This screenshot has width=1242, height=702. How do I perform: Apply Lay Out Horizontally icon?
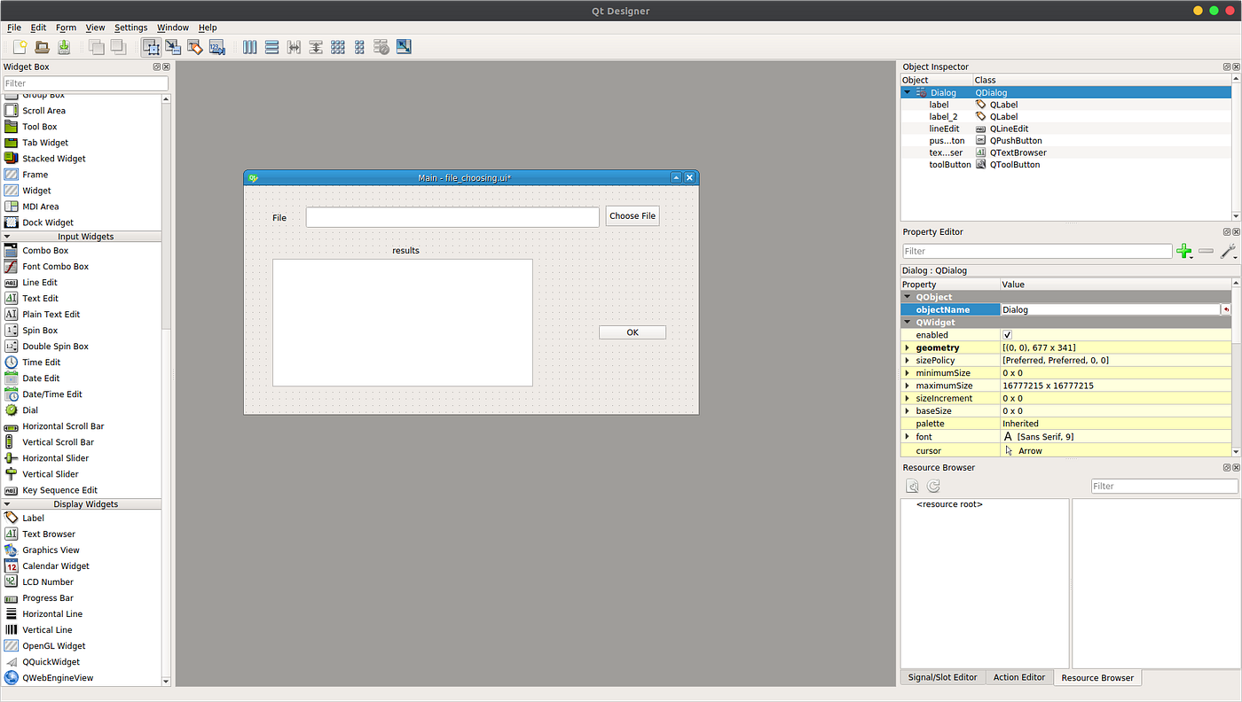(250, 47)
